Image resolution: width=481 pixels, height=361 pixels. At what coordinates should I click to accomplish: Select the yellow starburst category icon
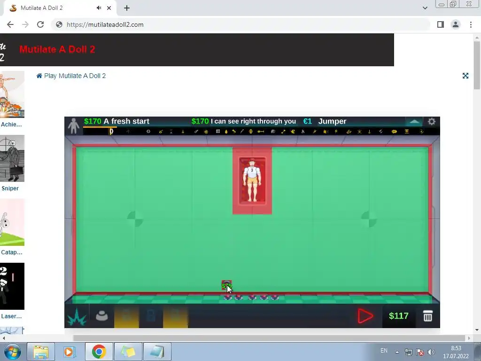point(206,132)
